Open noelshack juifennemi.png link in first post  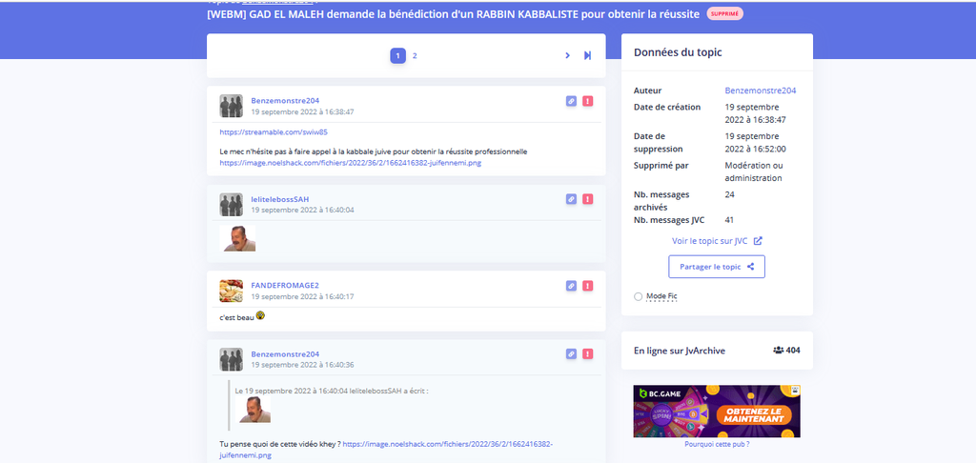(x=351, y=162)
